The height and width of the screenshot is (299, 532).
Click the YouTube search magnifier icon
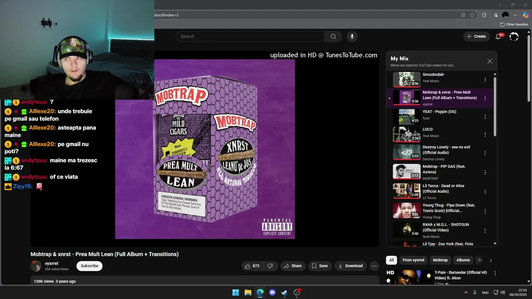(x=333, y=37)
